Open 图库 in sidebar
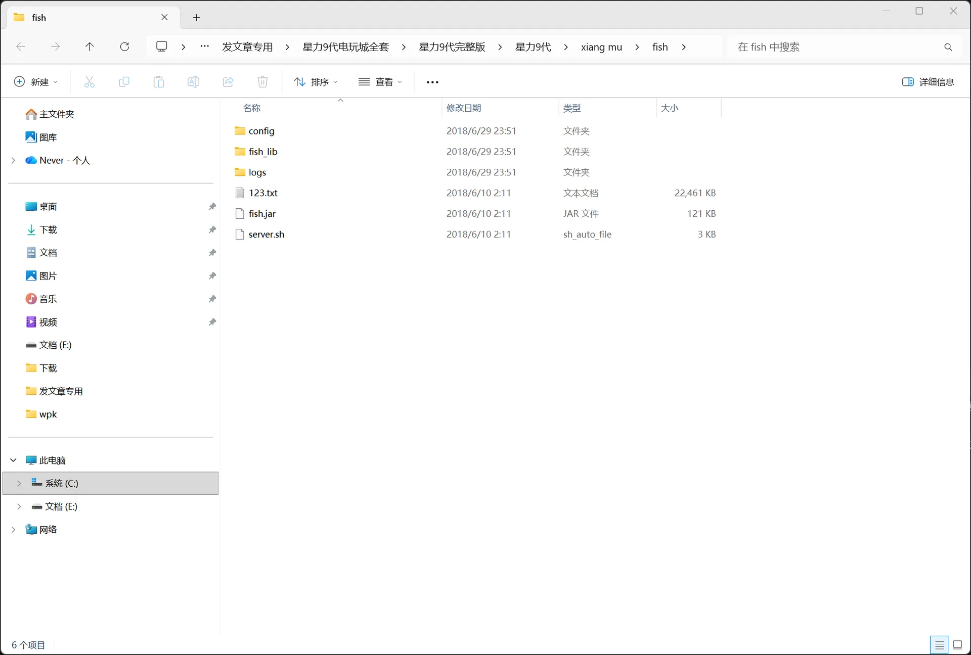 pyautogui.click(x=41, y=137)
